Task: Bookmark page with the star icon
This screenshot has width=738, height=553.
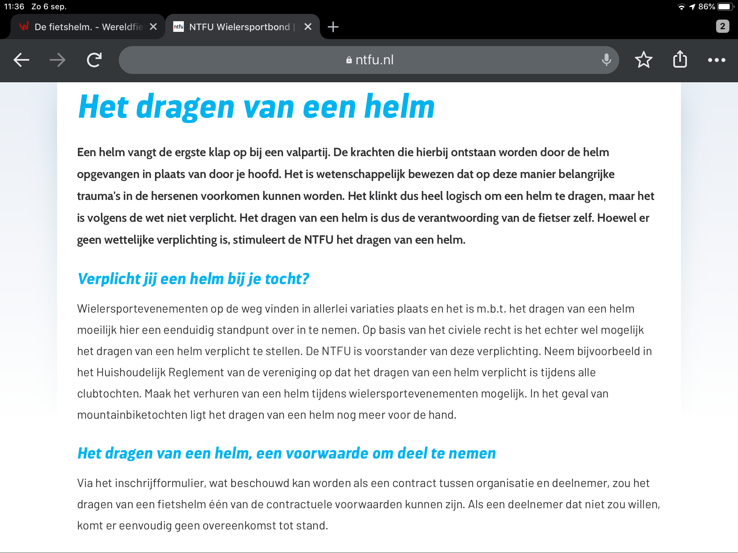Action: click(x=643, y=60)
